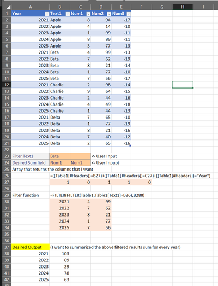The width and height of the screenshot is (218, 286).
Task: Open the Num2 column filter dropdown
Action: point(109,14)
